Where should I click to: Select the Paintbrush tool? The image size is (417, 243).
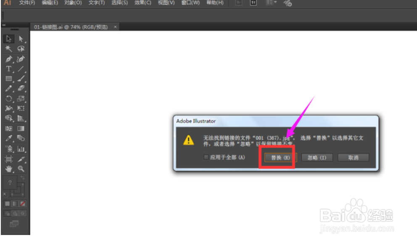[21, 79]
